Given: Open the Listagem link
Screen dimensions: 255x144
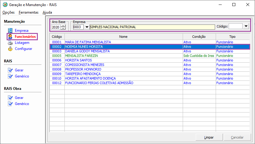Looking at the screenshot, I should coord(22,43).
